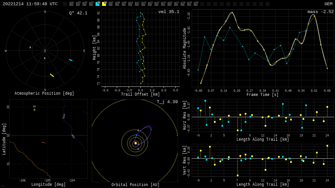The image size is (335, 188).
Task: Click the GEM shower label
Action: (x=328, y=4)
